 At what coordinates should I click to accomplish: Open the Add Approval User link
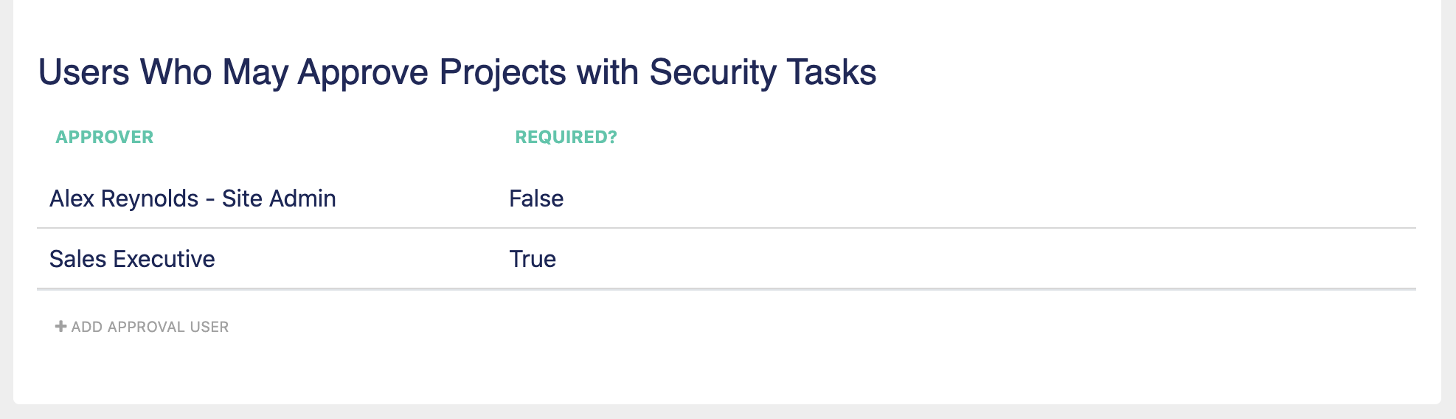142,327
